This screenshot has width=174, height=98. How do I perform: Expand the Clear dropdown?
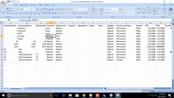(160, 14)
